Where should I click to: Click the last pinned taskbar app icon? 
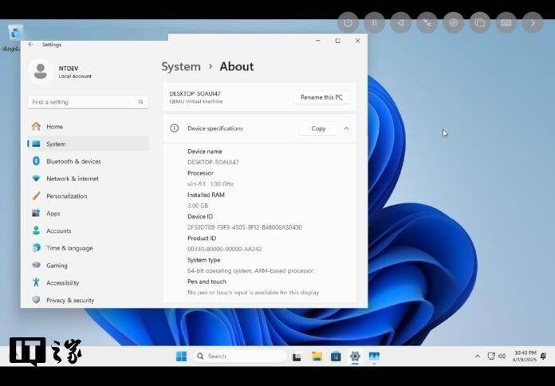(374, 356)
